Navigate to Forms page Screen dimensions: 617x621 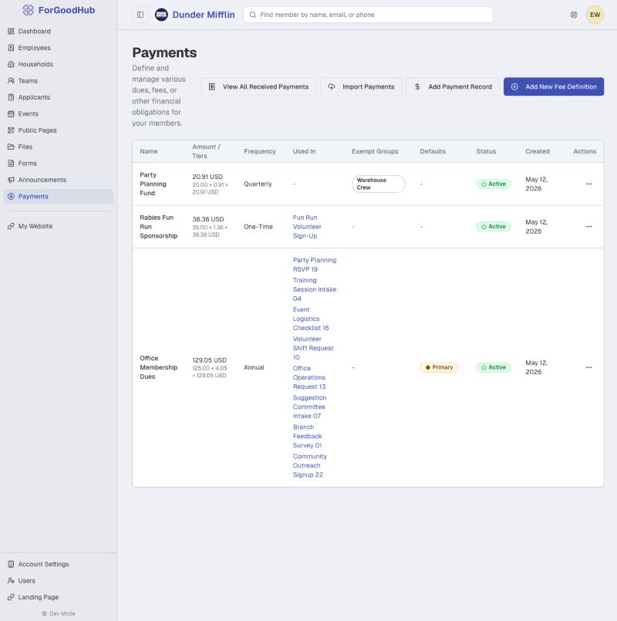pyautogui.click(x=59, y=164)
